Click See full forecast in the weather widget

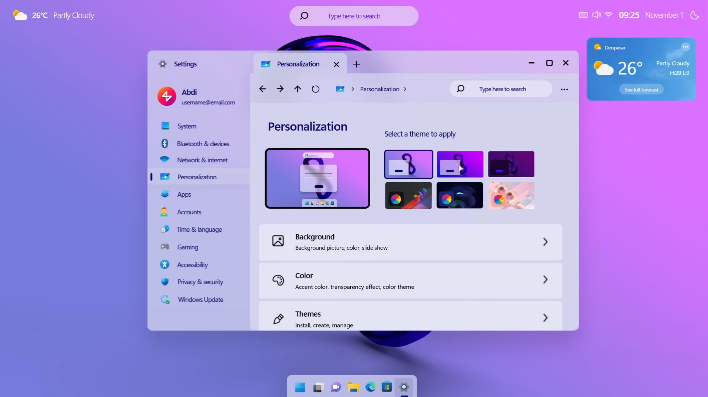(641, 89)
